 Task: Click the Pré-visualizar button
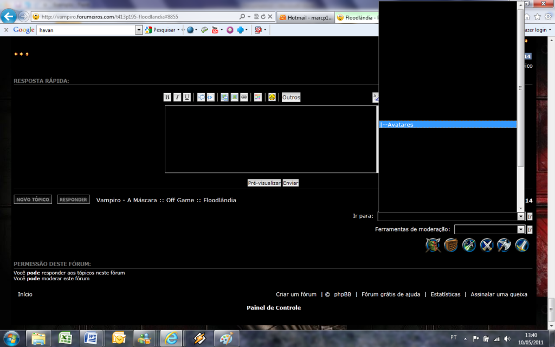click(264, 183)
